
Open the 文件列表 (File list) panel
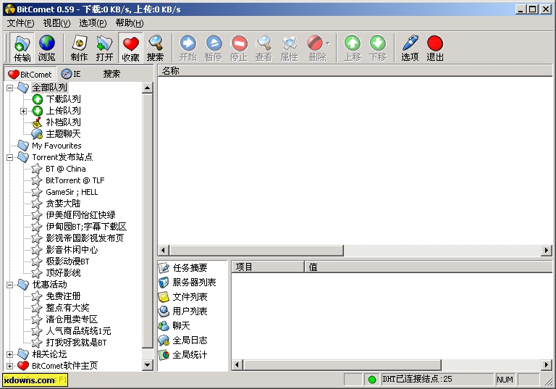coord(190,297)
